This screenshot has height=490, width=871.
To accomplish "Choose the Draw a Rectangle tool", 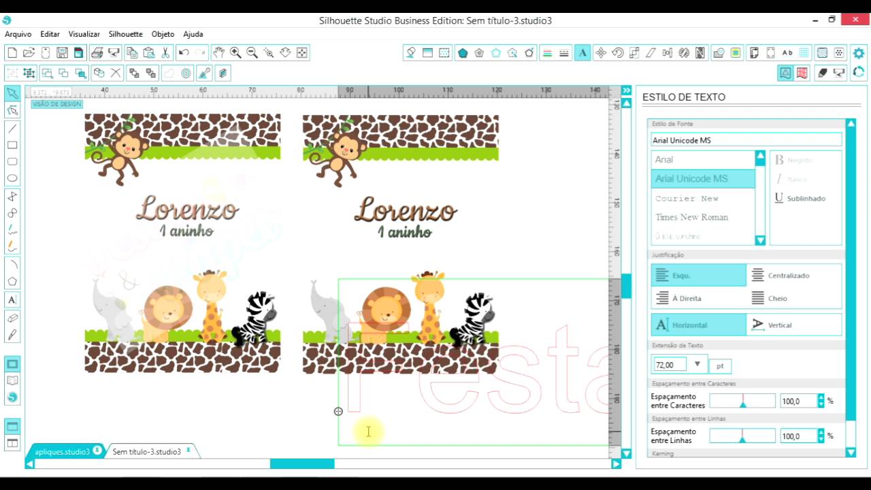I will tap(12, 145).
